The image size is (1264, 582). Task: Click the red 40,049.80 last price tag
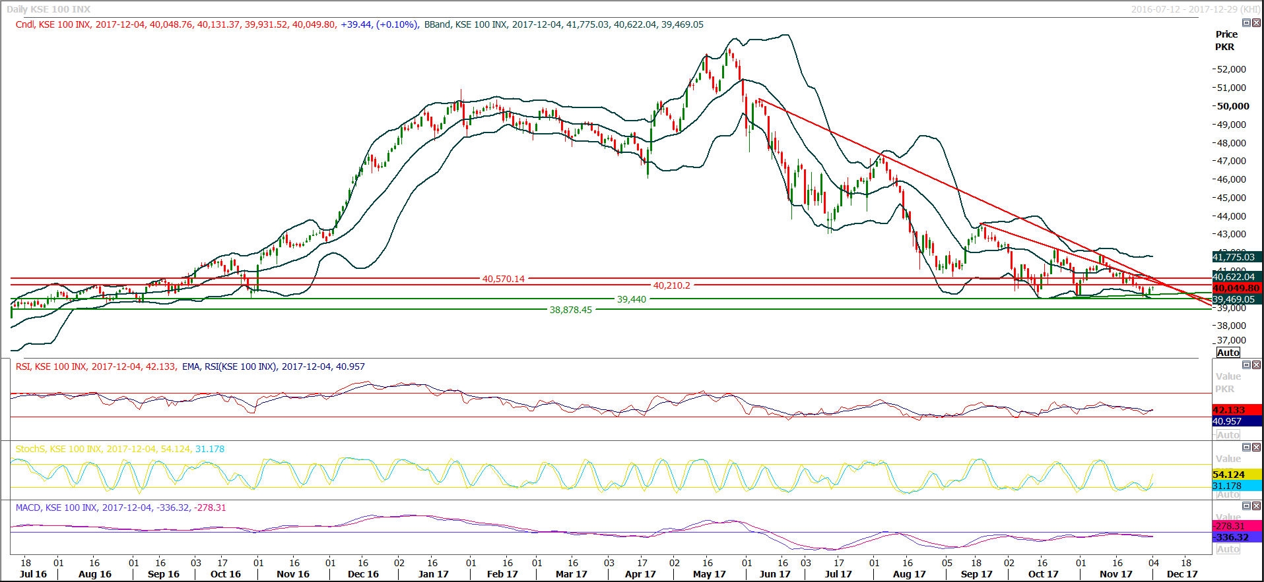1236,288
